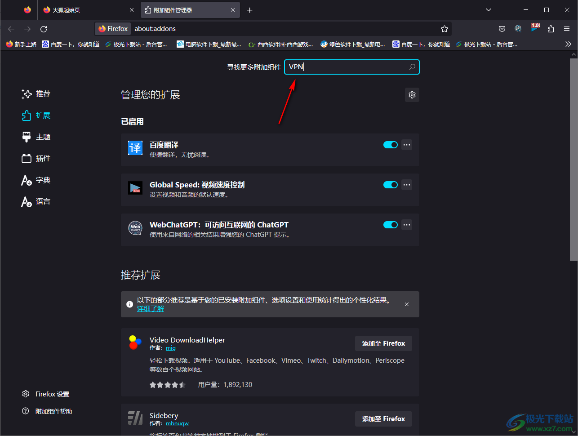578x436 pixels.
Task: Open the 字典 sidebar category
Action: 36,180
